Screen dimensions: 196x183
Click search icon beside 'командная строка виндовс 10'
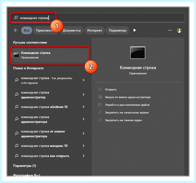pyautogui.click(x=17, y=146)
